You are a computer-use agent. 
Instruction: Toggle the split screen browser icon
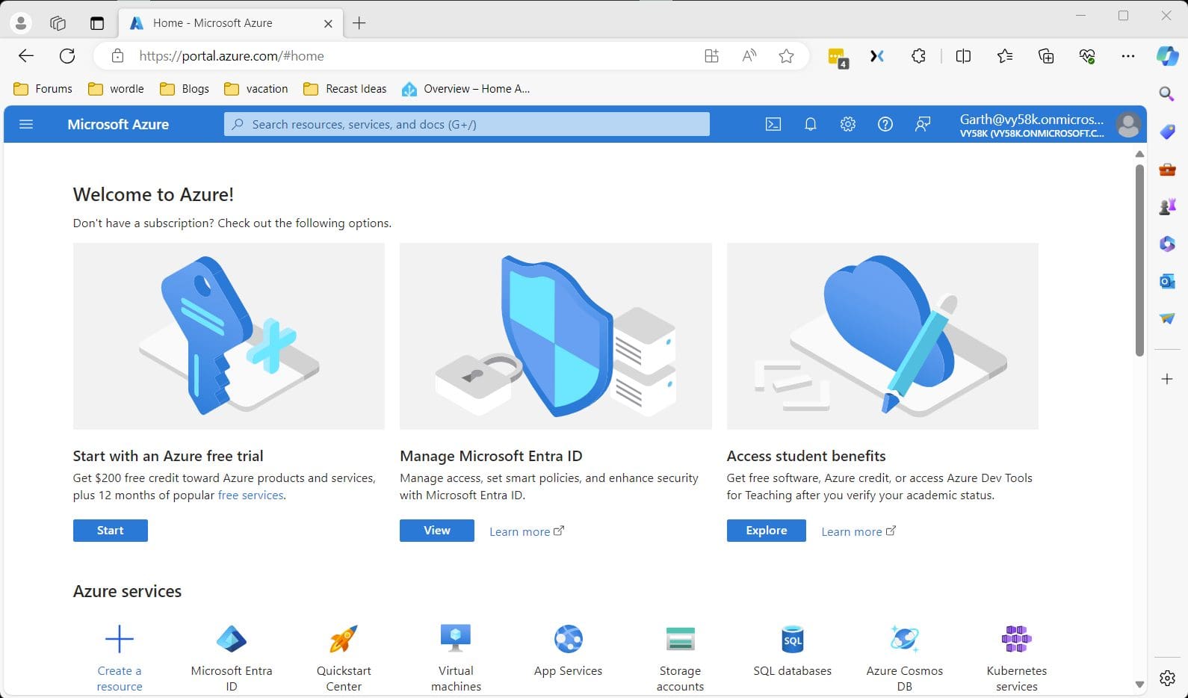[x=964, y=56]
